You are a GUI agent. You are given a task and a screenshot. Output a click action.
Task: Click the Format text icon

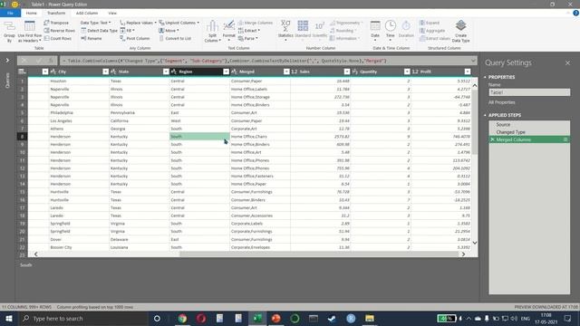229,30
